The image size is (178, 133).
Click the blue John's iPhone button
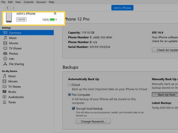(x=122, y=8)
